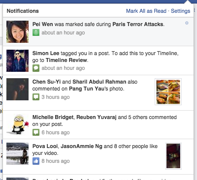This screenshot has width=197, height=180.
Task: Open Michelle Bridget comment notification
Action: (x=98, y=125)
